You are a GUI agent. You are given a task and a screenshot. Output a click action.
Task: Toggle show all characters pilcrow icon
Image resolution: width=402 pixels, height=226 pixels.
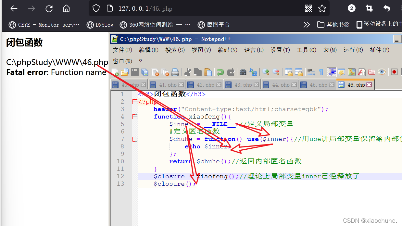coord(321,72)
